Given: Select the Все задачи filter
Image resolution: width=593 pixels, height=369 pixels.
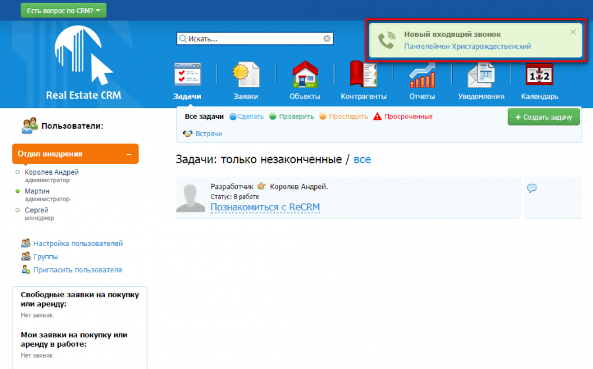Looking at the screenshot, I should click(x=204, y=116).
